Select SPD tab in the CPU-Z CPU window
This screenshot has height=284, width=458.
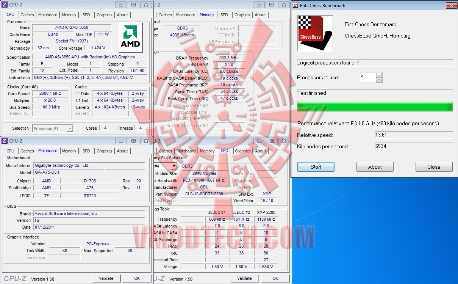[x=86, y=15]
